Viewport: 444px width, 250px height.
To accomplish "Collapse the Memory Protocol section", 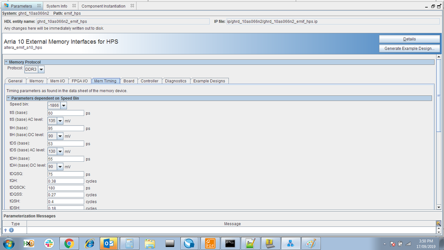I will pos(6,62).
